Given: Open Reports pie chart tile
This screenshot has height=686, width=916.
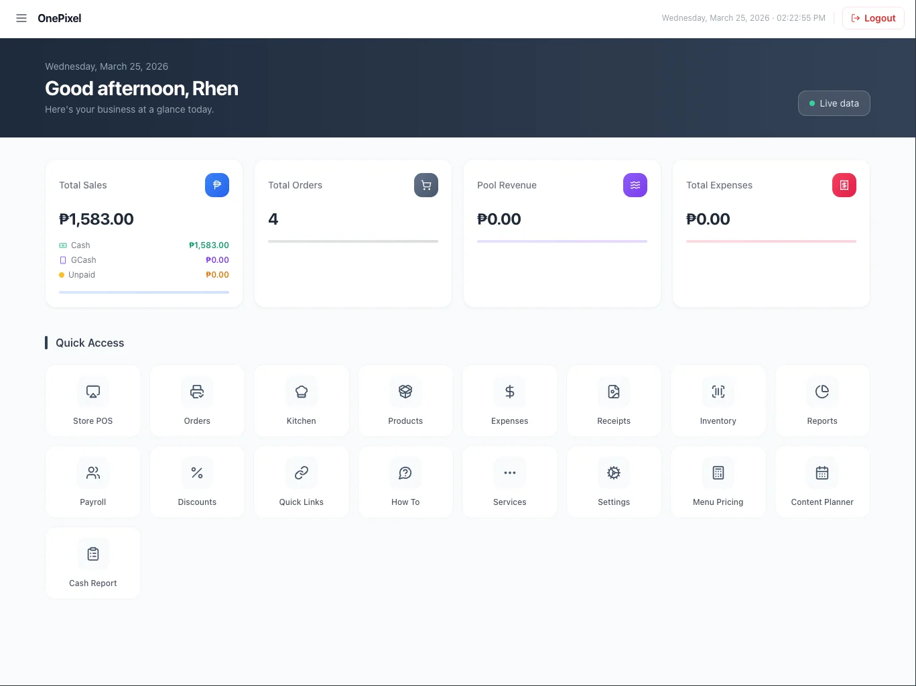Looking at the screenshot, I should tap(822, 401).
